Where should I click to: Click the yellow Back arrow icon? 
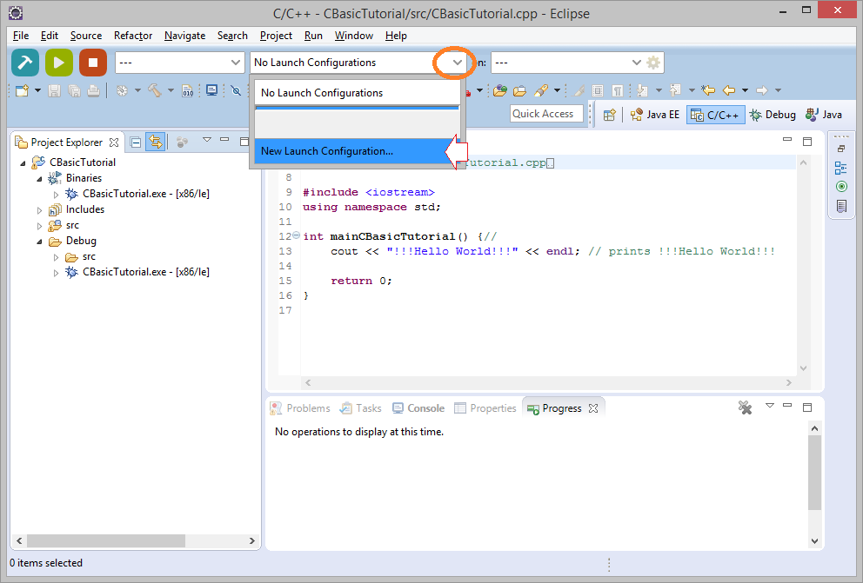click(729, 90)
